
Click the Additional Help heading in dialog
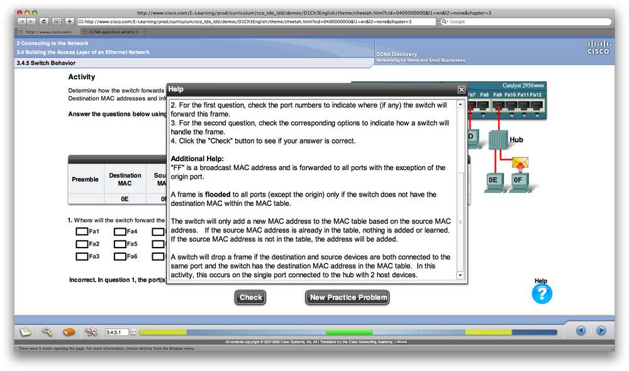click(x=198, y=159)
